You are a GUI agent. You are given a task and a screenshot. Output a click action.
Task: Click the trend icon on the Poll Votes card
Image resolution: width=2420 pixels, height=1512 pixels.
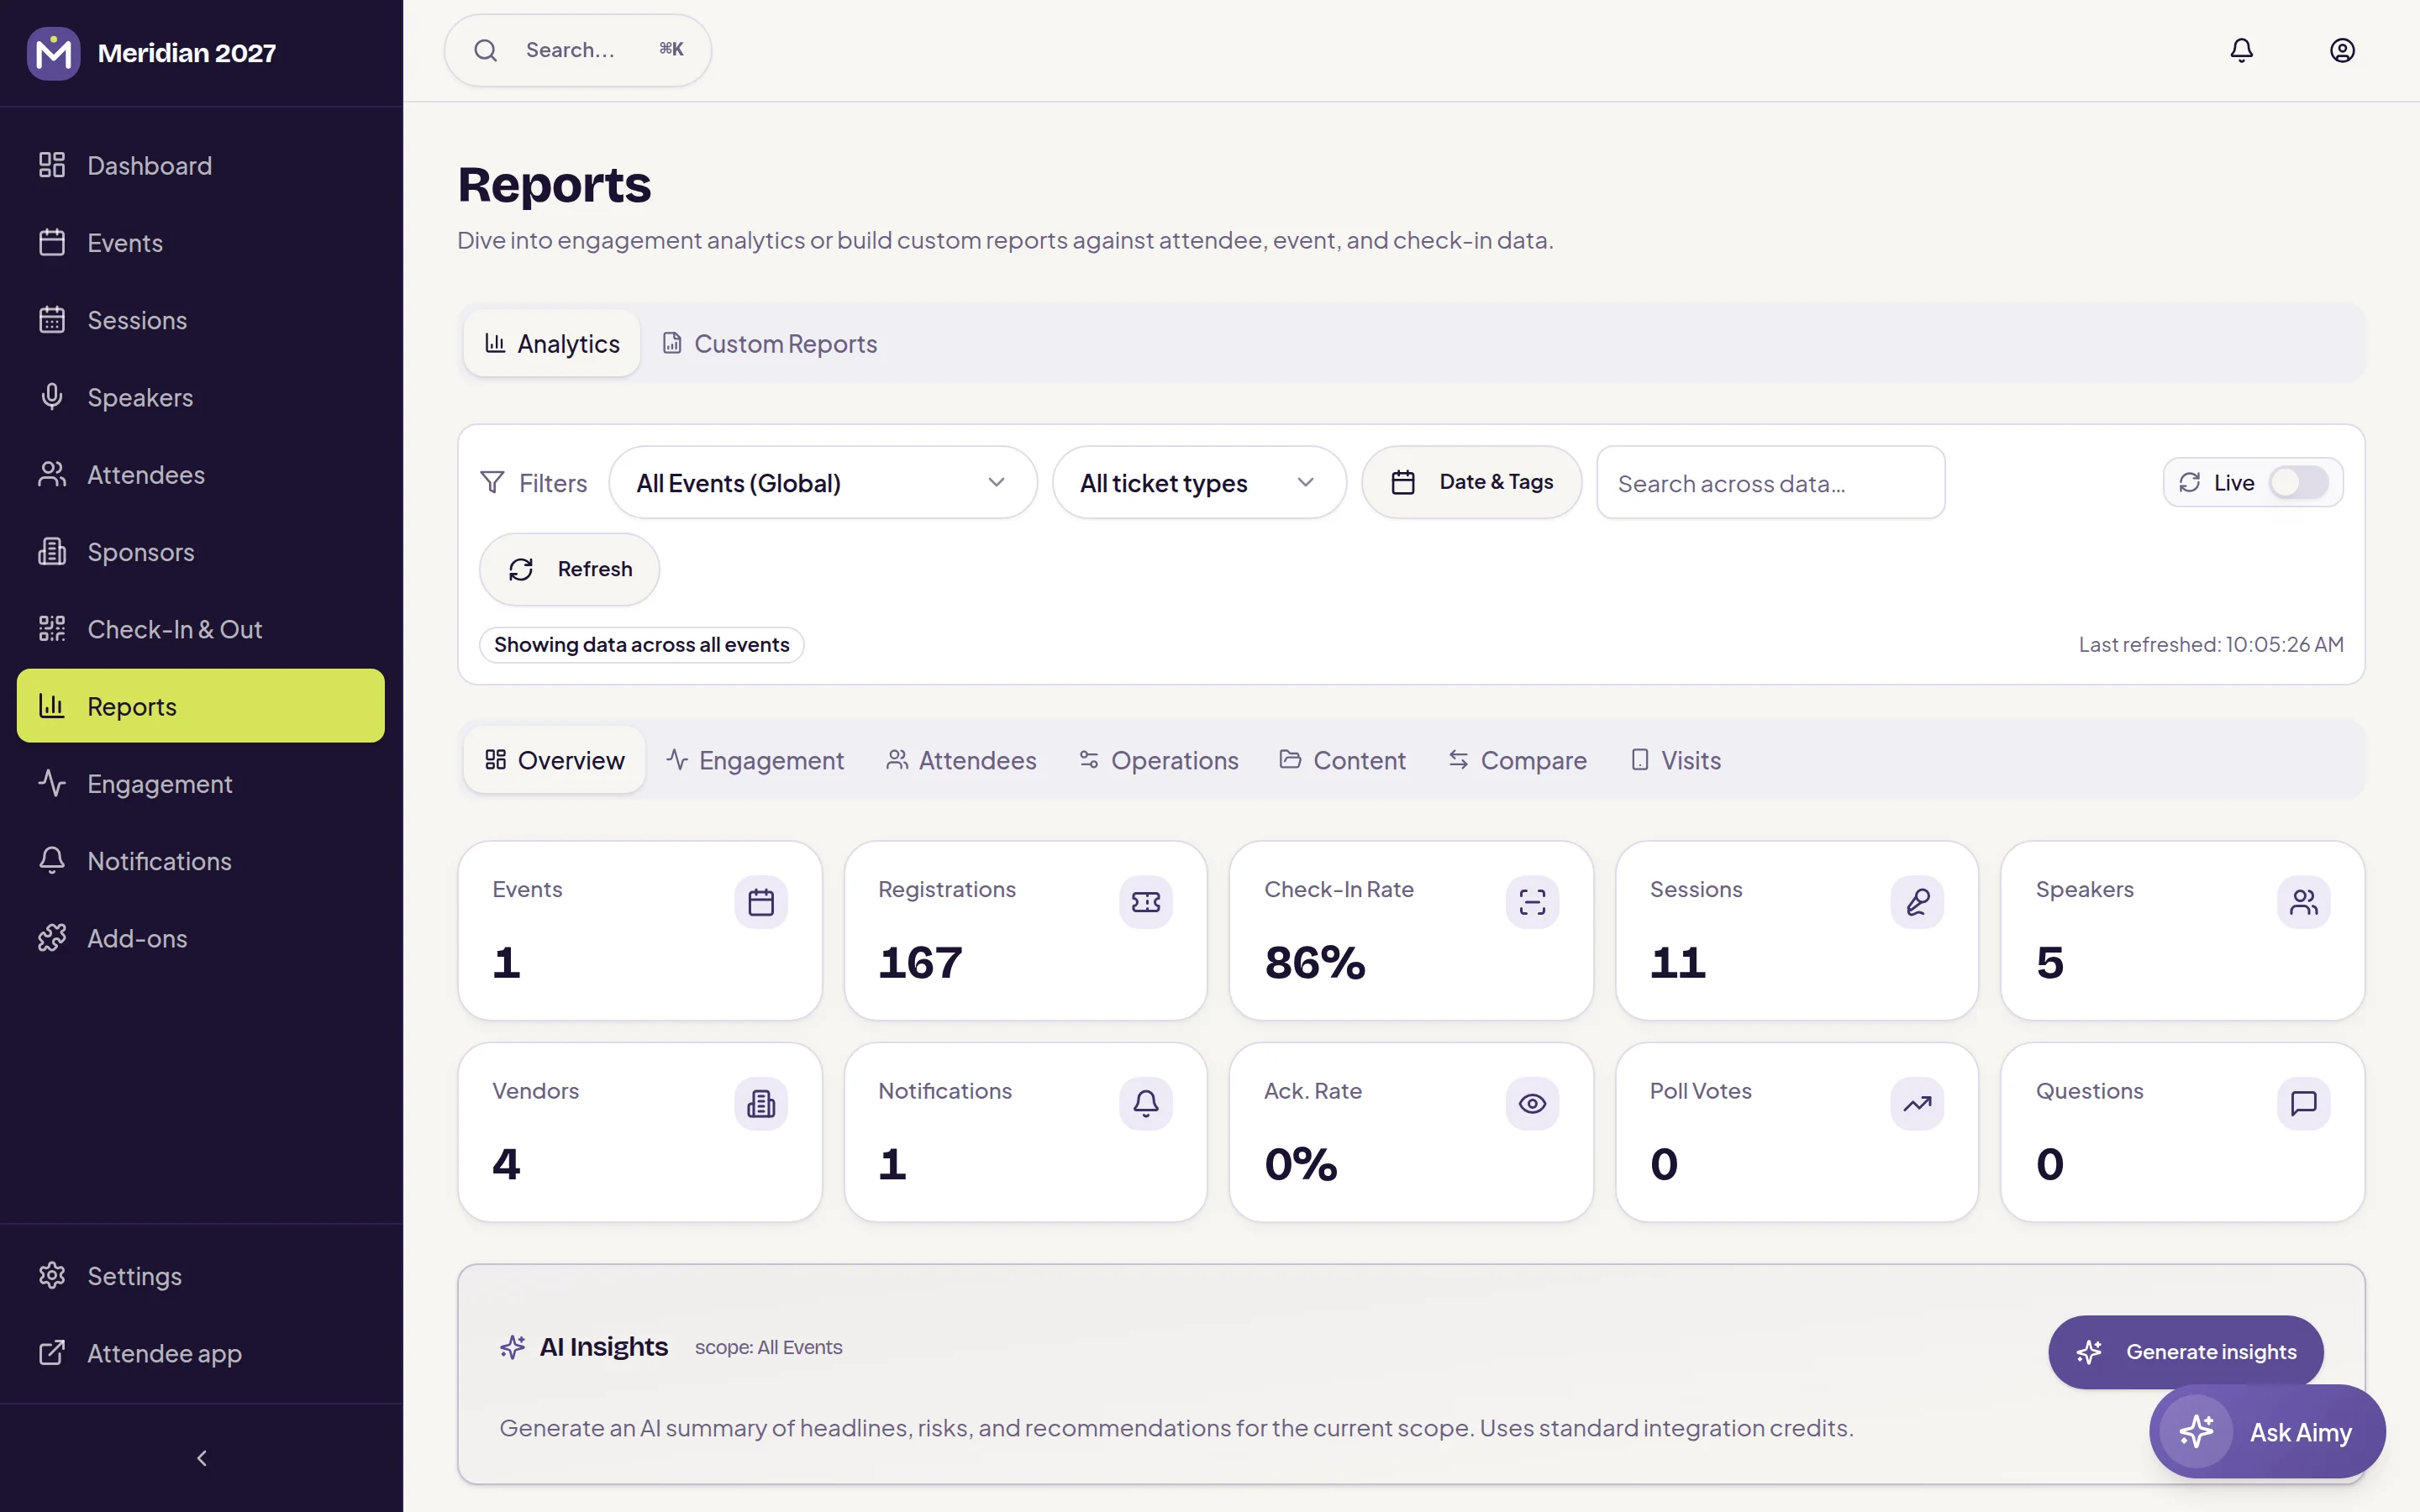[1917, 1103]
